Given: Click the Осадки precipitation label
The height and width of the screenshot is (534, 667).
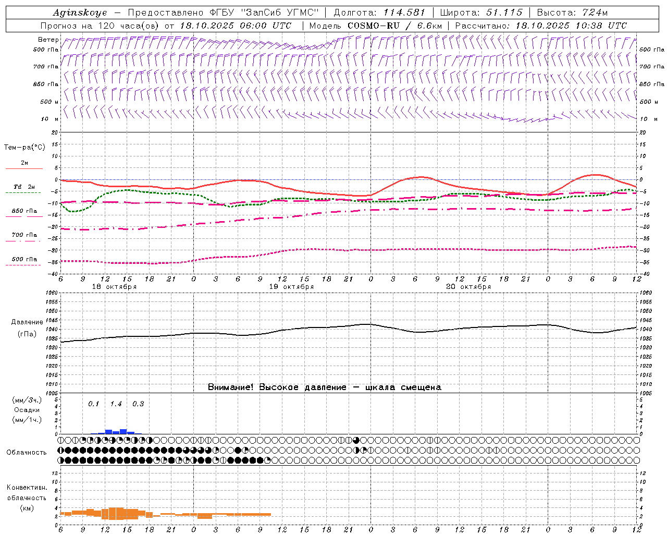Looking at the screenshot, I should pyautogui.click(x=27, y=410).
